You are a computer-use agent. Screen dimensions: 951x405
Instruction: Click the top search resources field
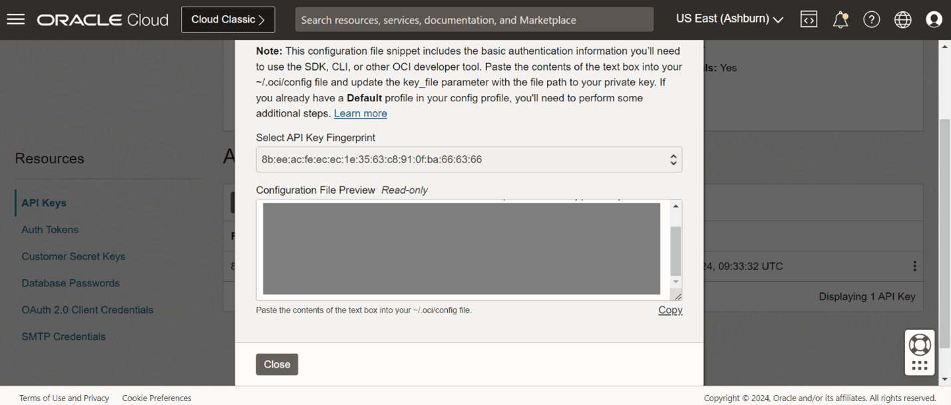pyautogui.click(x=474, y=20)
